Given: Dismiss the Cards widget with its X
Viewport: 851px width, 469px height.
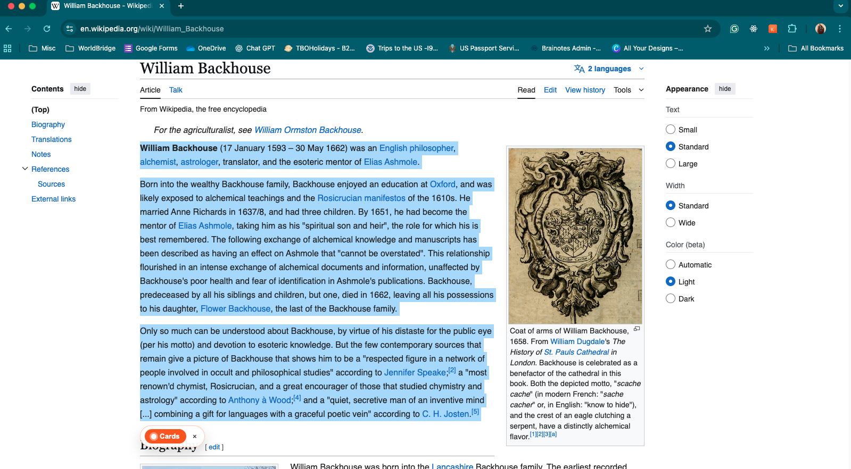Looking at the screenshot, I should point(195,437).
